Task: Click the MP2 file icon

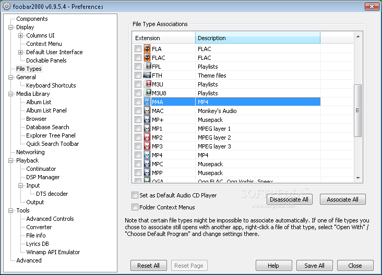Action: [x=147, y=137]
